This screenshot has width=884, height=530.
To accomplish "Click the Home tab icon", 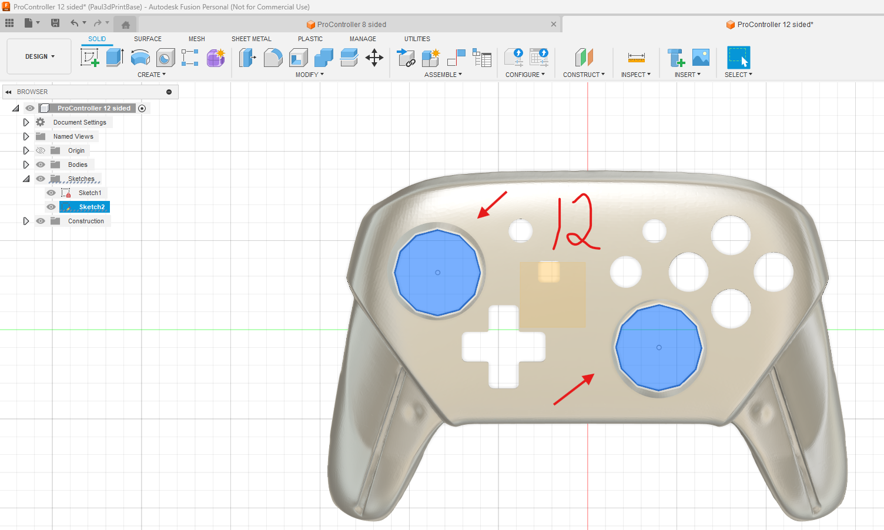I will tap(125, 25).
